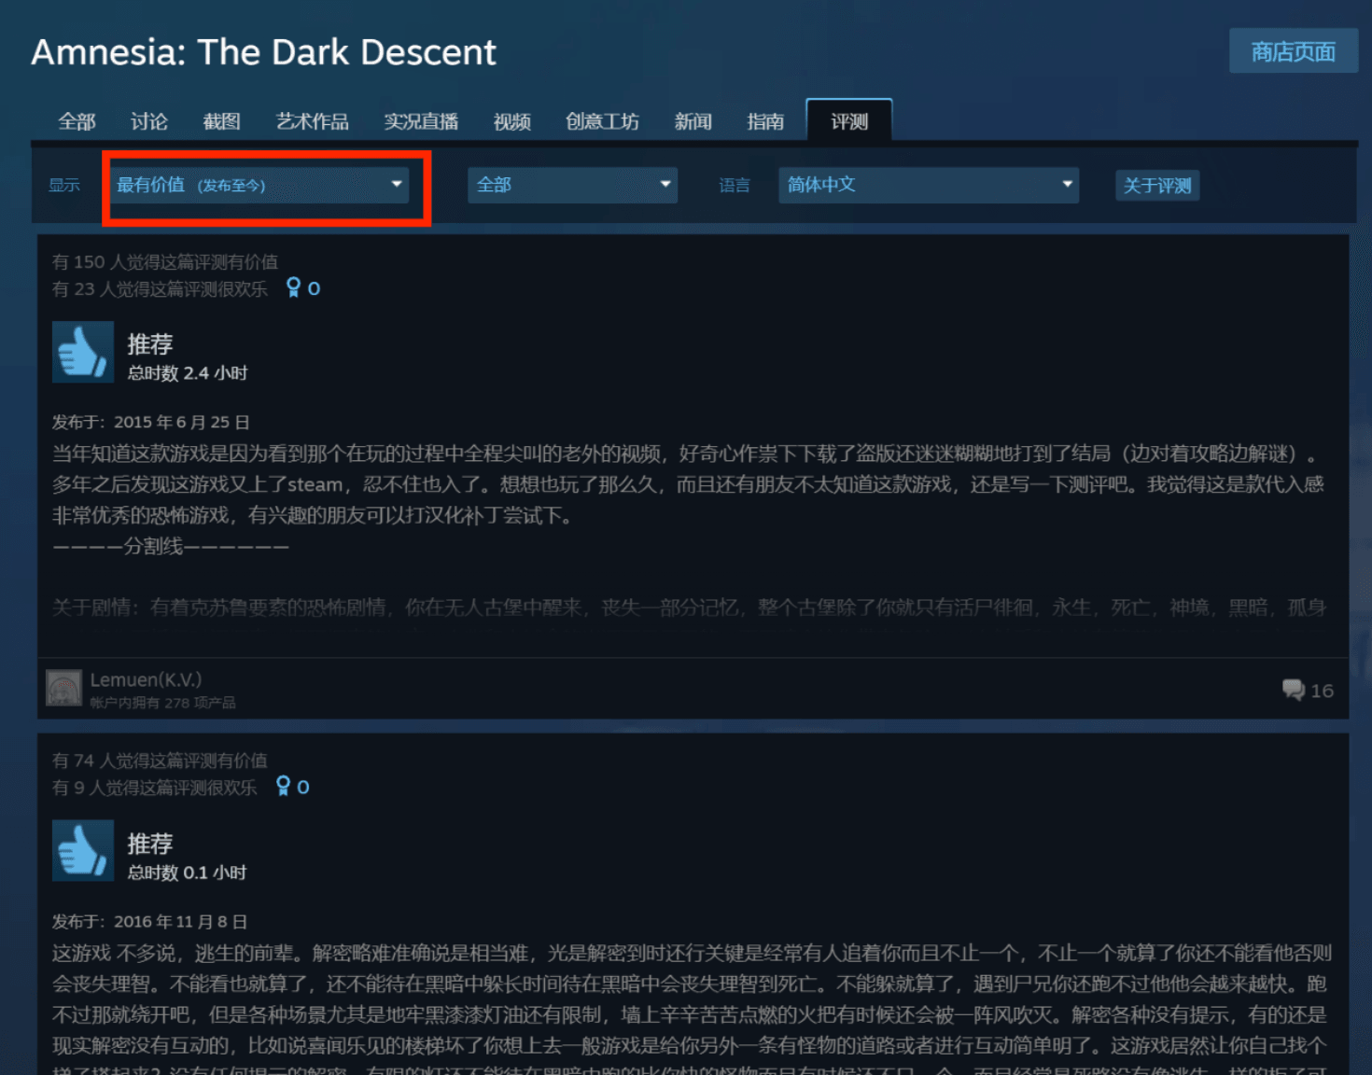Click the text 有 23 人觉得这篇评测很欢乐
Image resolution: width=1372 pixels, height=1075 pixels.
pyautogui.click(x=160, y=289)
